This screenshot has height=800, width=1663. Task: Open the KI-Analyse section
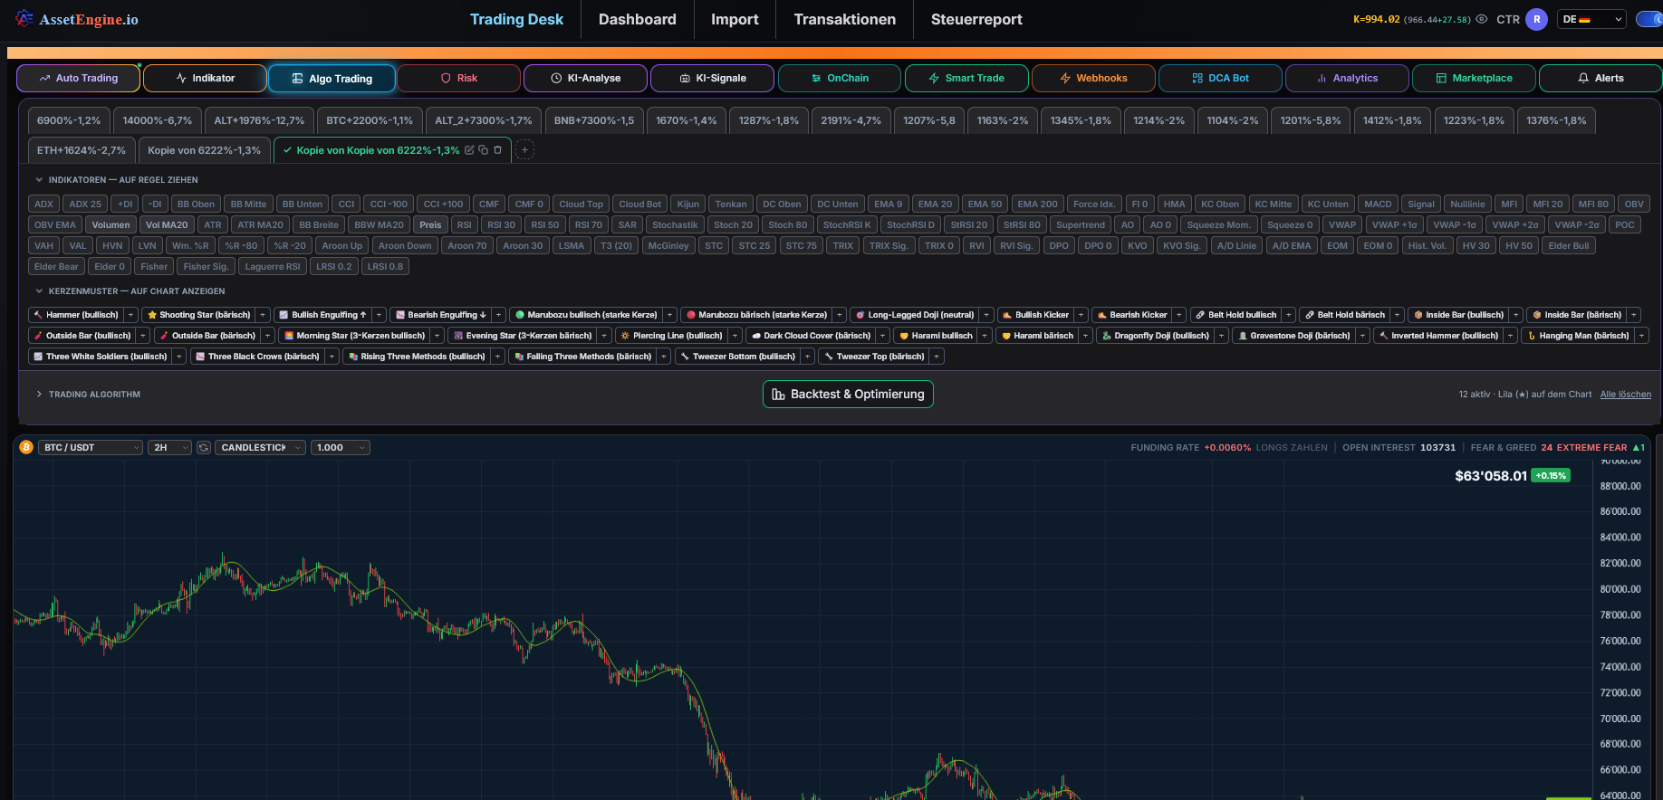point(585,78)
